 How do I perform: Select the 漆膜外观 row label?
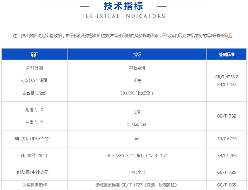click(35, 68)
